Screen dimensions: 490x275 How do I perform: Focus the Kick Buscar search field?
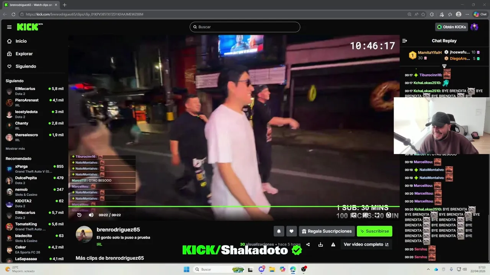coord(245,27)
